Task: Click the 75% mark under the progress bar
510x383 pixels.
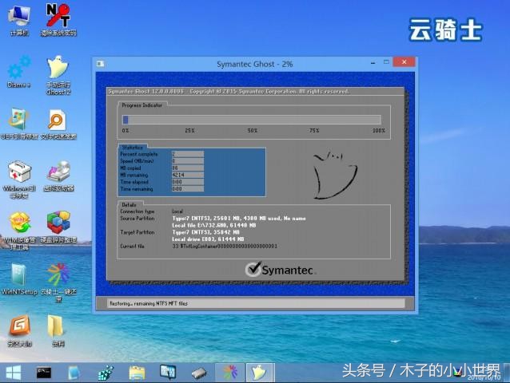Action: pyautogui.click(x=314, y=131)
